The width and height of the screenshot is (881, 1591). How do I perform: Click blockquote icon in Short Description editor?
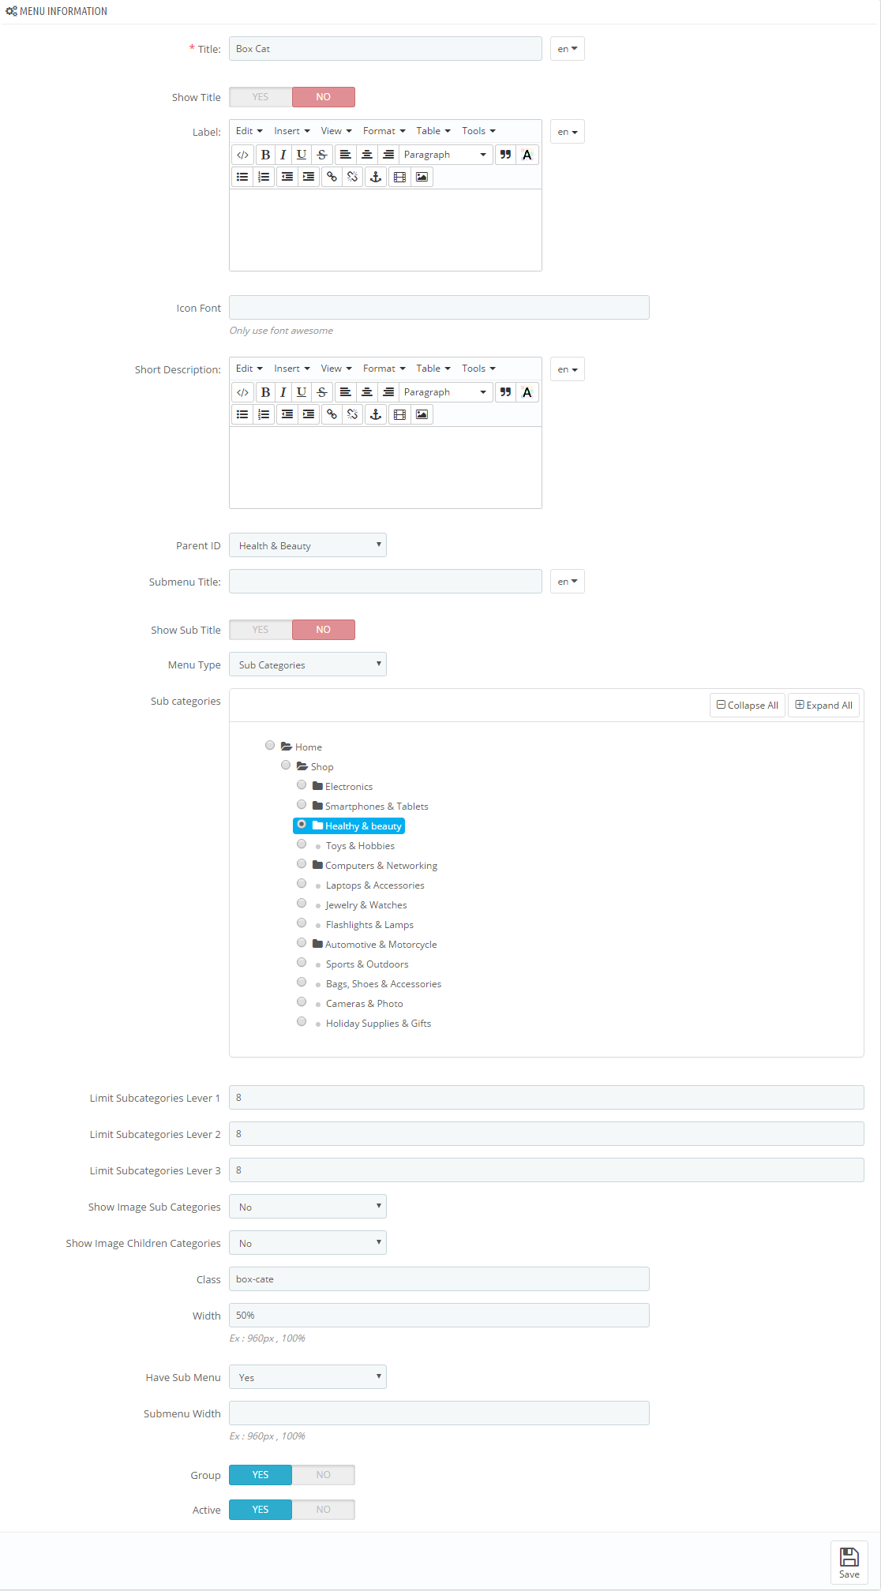click(x=505, y=392)
